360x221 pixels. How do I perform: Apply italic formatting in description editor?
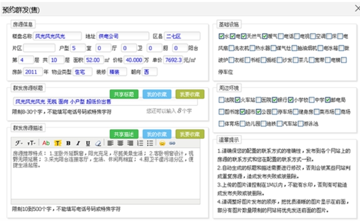coord(78,143)
